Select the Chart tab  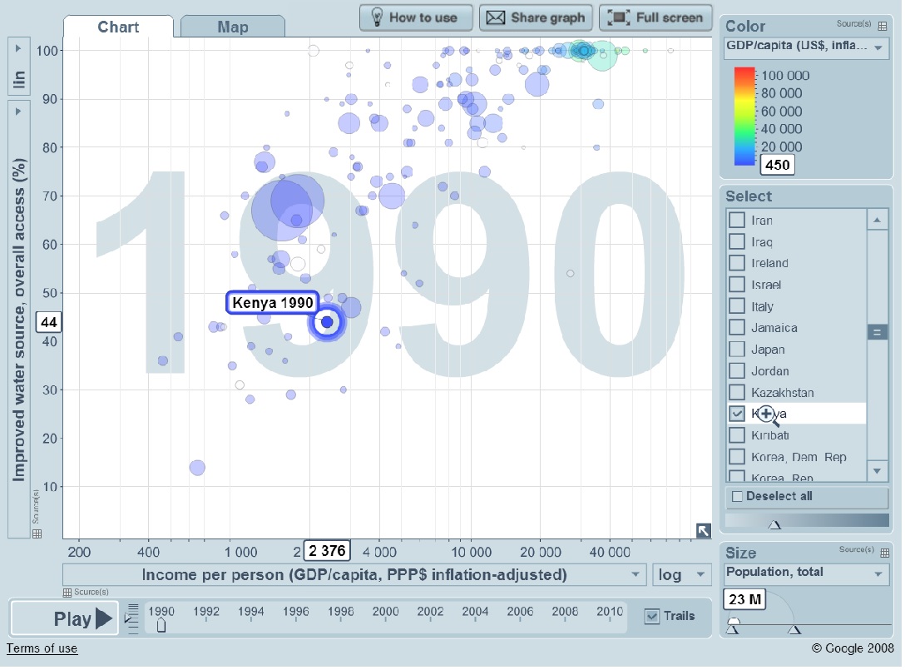click(x=118, y=27)
